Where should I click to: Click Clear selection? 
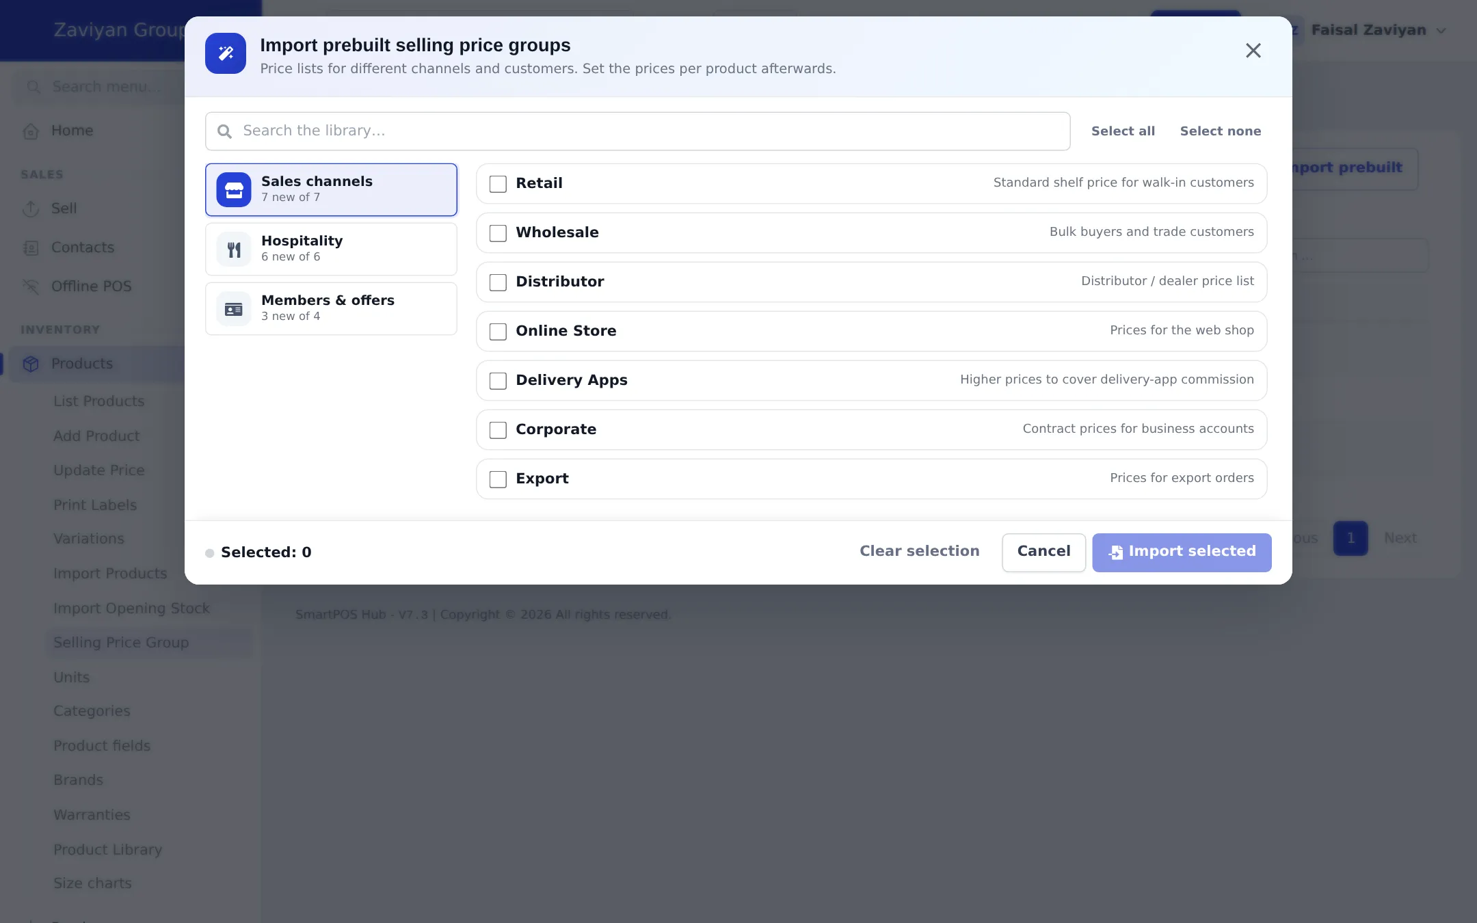point(920,551)
